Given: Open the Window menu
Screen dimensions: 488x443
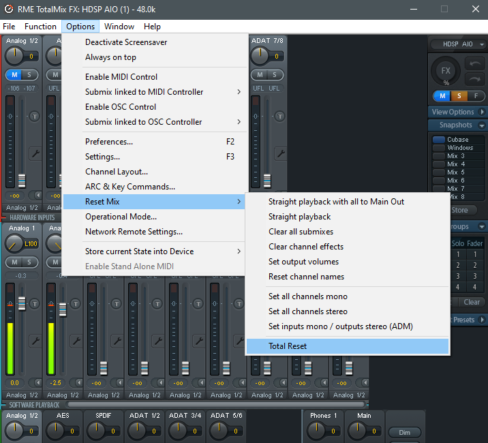Looking at the screenshot, I should 119,27.
